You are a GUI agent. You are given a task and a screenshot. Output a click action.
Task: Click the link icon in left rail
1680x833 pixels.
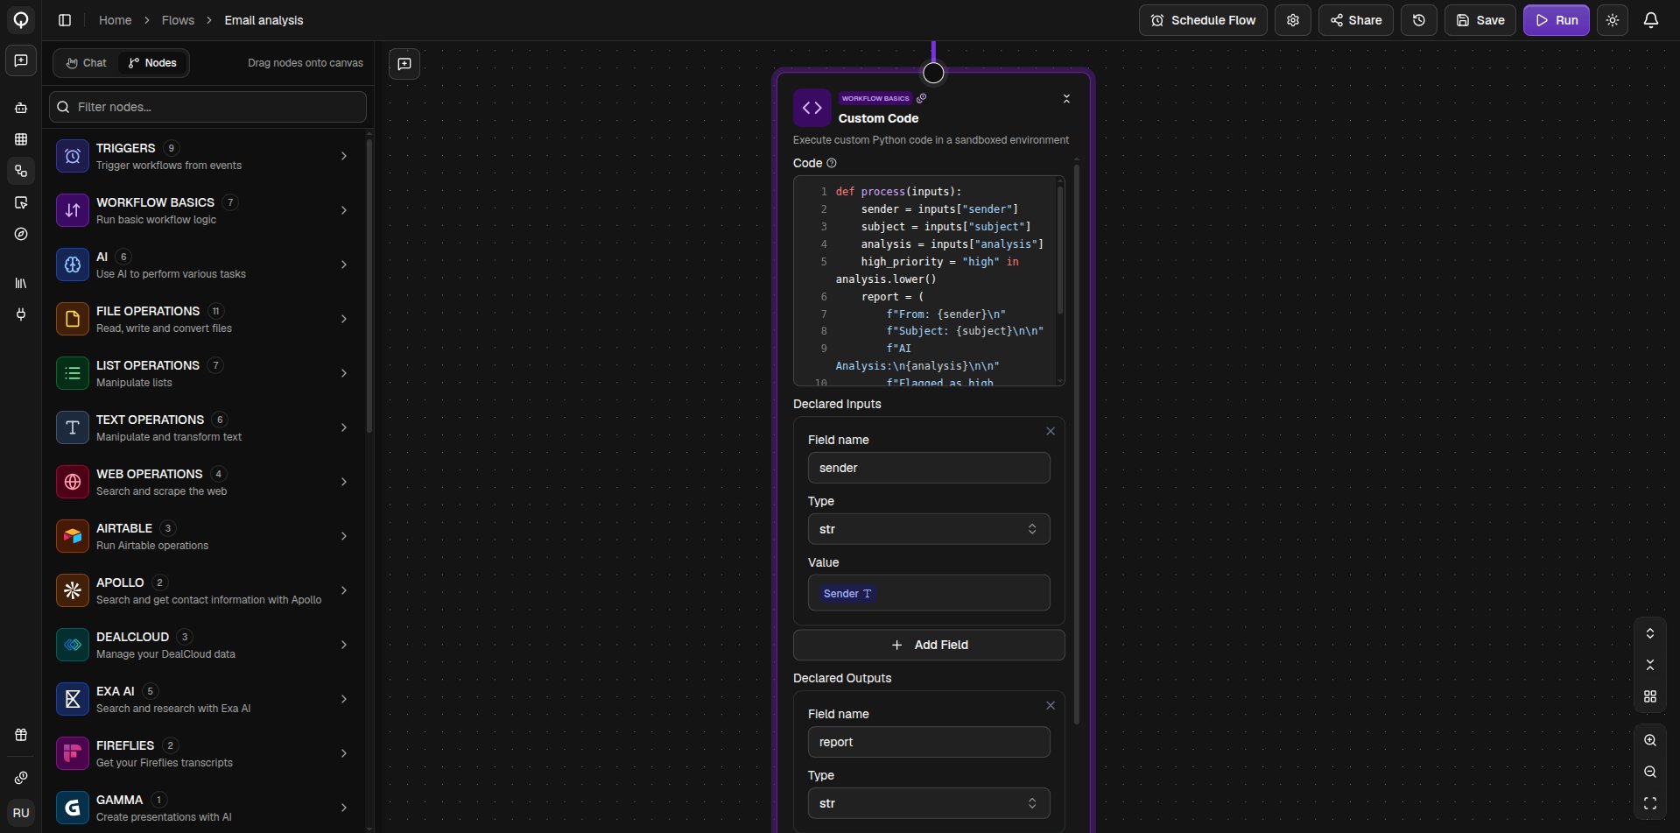click(21, 778)
